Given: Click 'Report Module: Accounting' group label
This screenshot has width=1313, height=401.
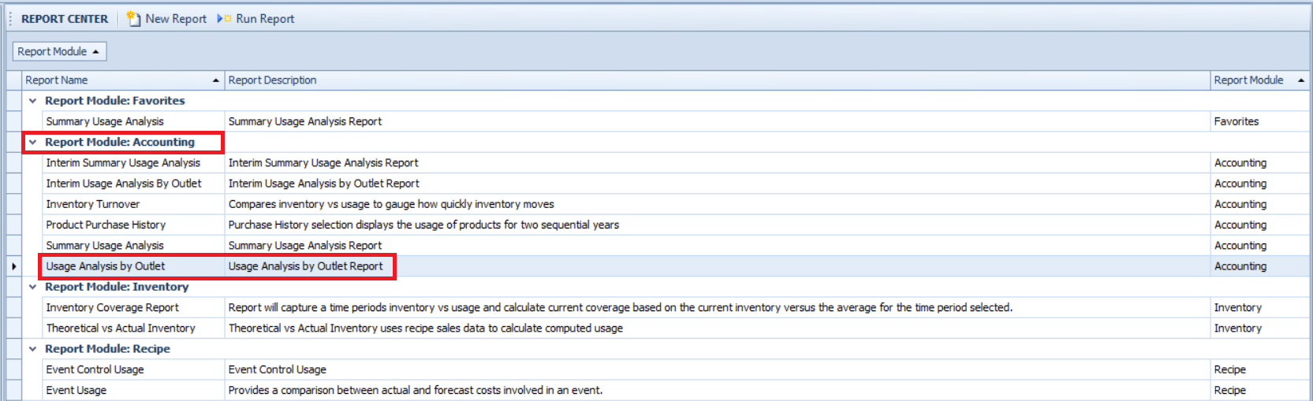Looking at the screenshot, I should click(x=120, y=143).
